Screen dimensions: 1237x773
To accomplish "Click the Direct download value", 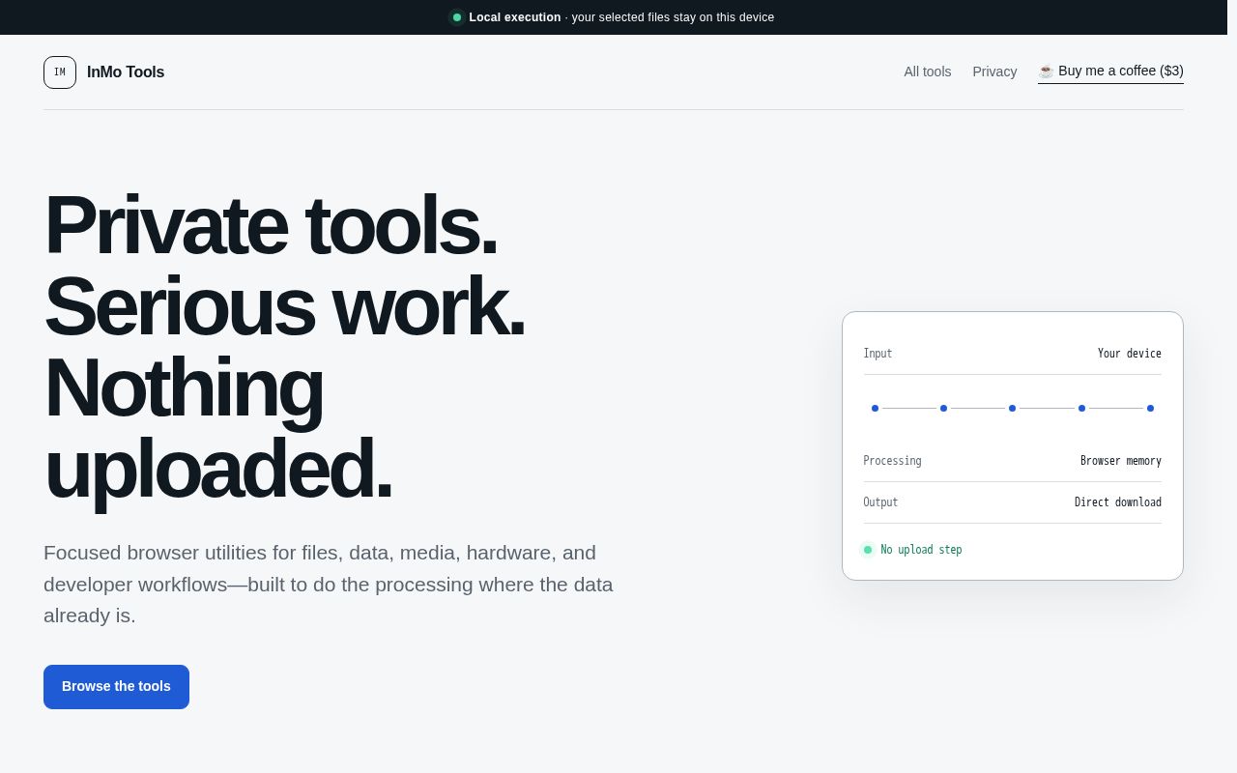I will [x=1118, y=502].
